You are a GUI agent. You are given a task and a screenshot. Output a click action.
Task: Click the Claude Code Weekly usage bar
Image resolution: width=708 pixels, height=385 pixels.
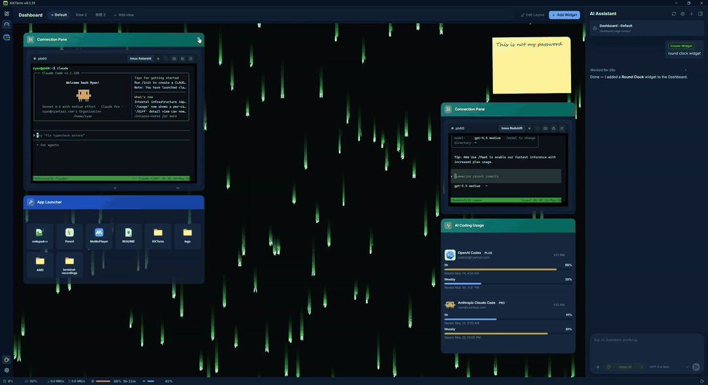coord(508,334)
